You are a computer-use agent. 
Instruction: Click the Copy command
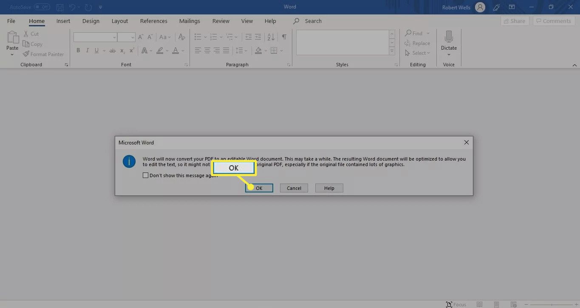33,44
